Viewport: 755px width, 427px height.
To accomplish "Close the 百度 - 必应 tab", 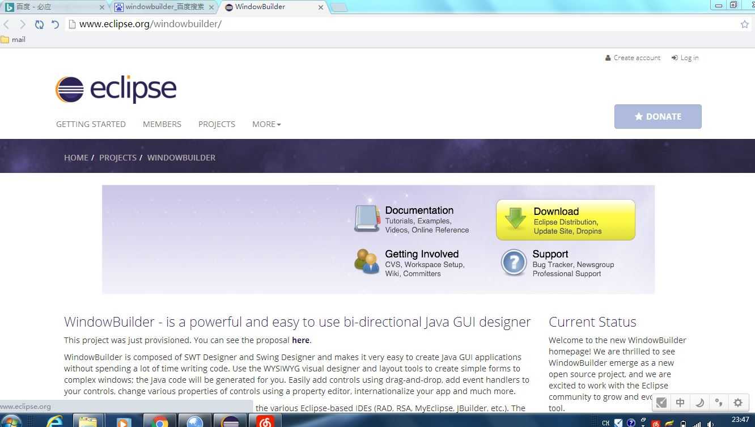I will (102, 7).
